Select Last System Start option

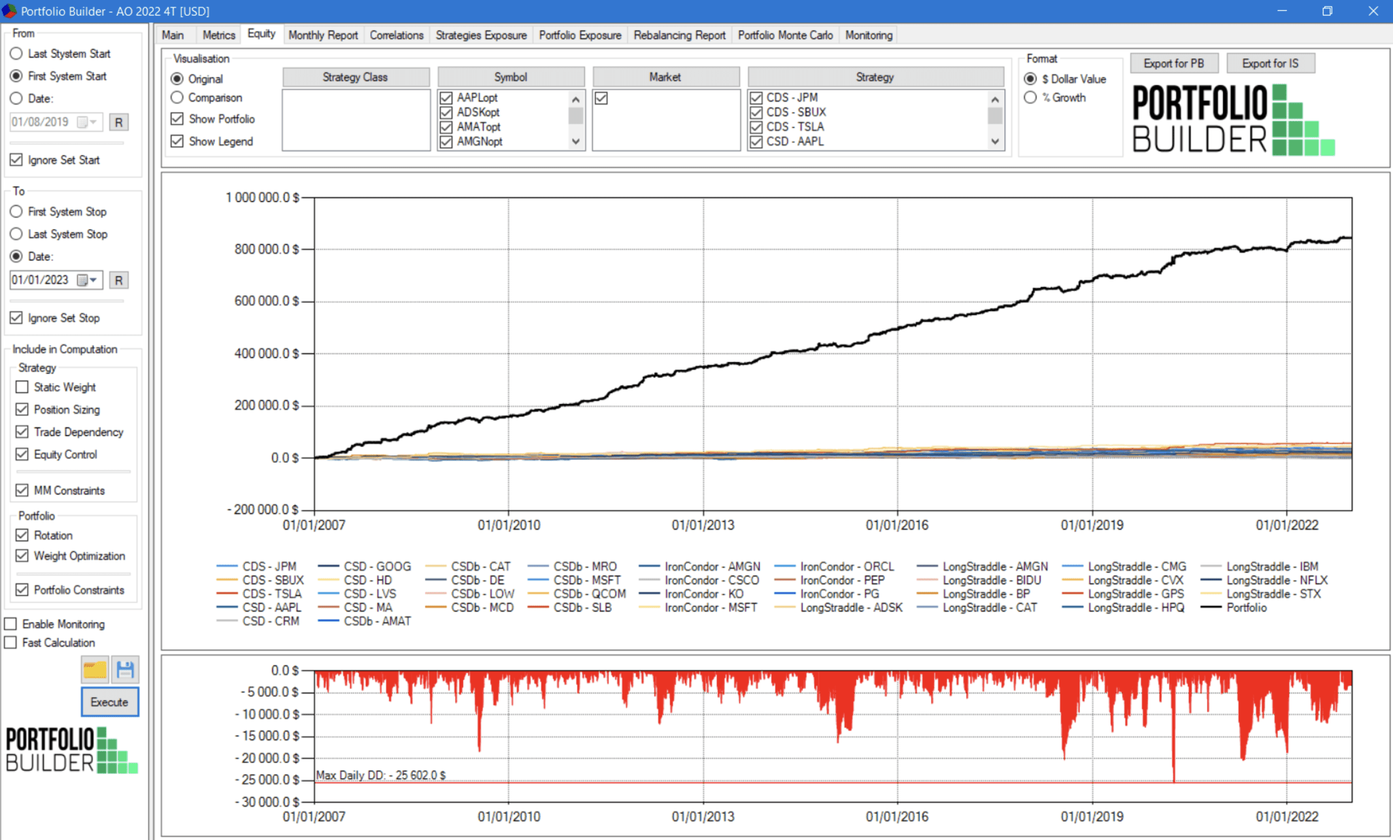16,54
